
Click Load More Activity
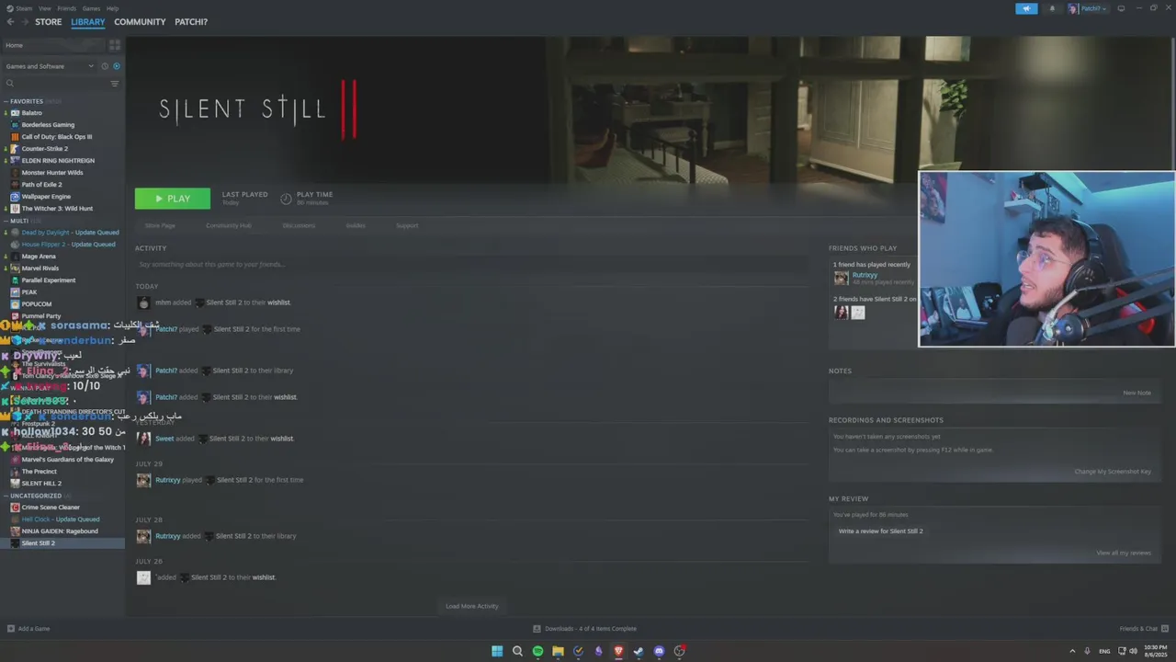[472, 606]
